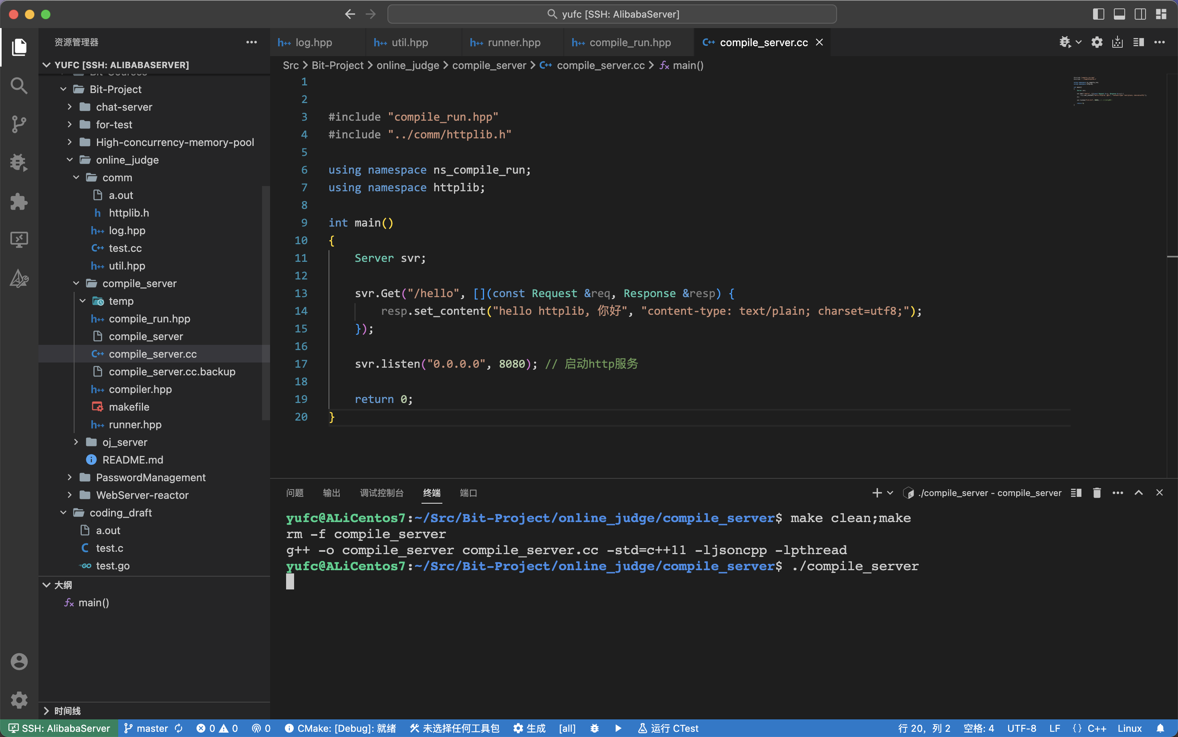
Task: Open the Accounts menu icon
Action: (19, 662)
